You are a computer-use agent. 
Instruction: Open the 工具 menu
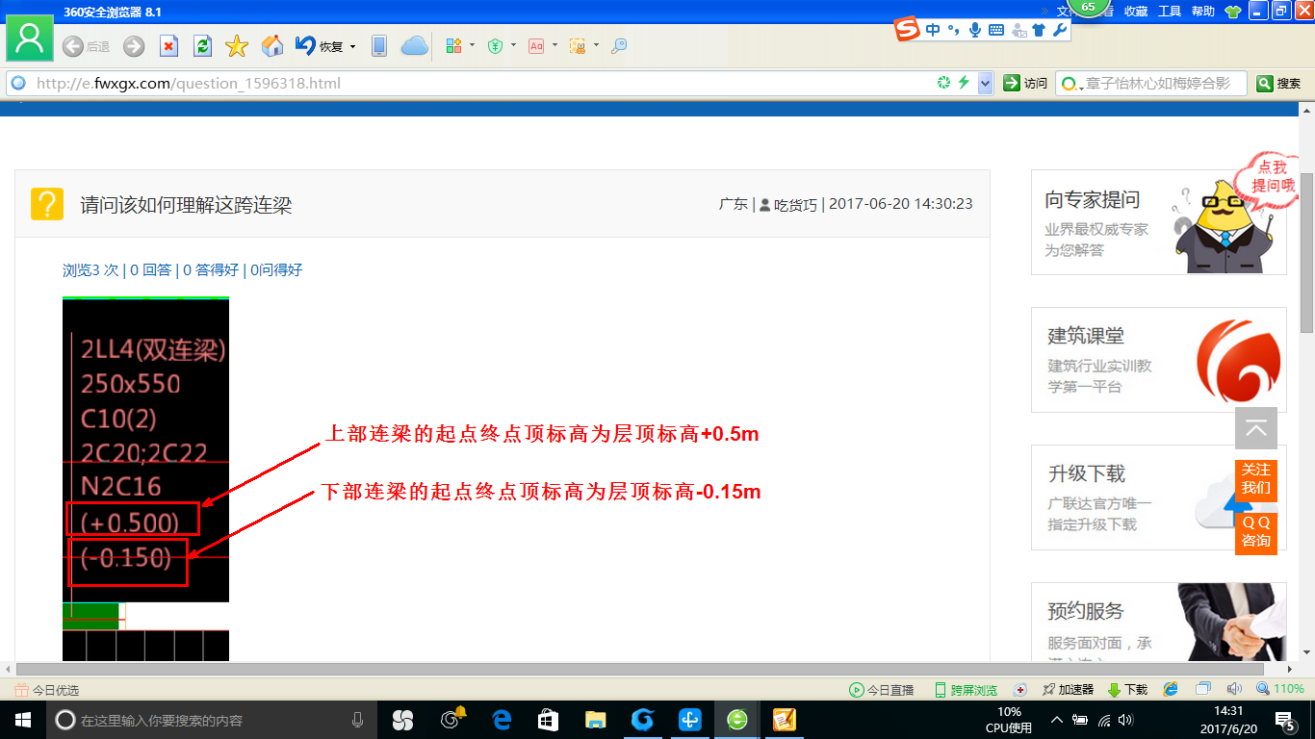[x=1169, y=12]
